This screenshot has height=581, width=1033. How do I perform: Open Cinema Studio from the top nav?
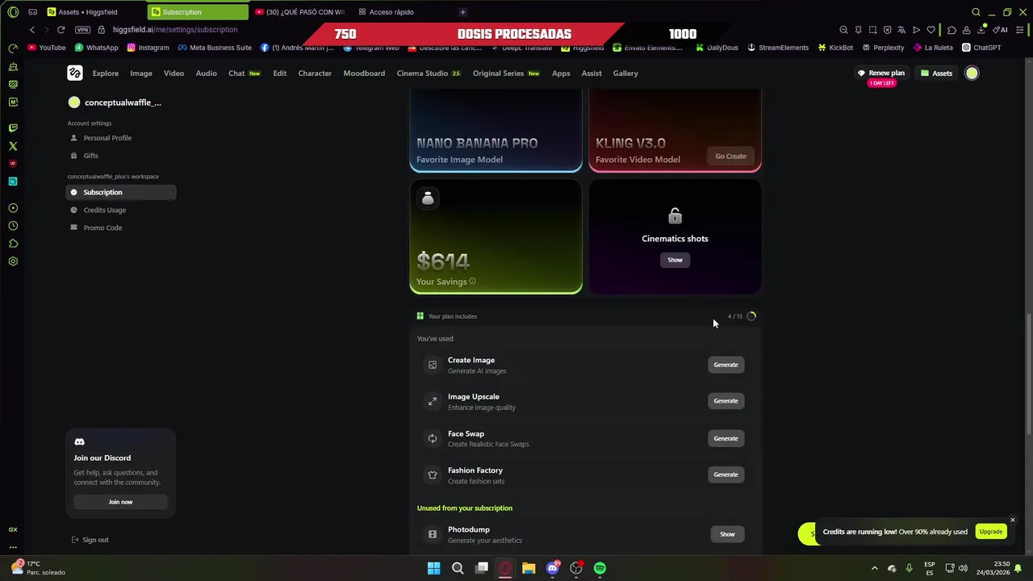point(429,73)
